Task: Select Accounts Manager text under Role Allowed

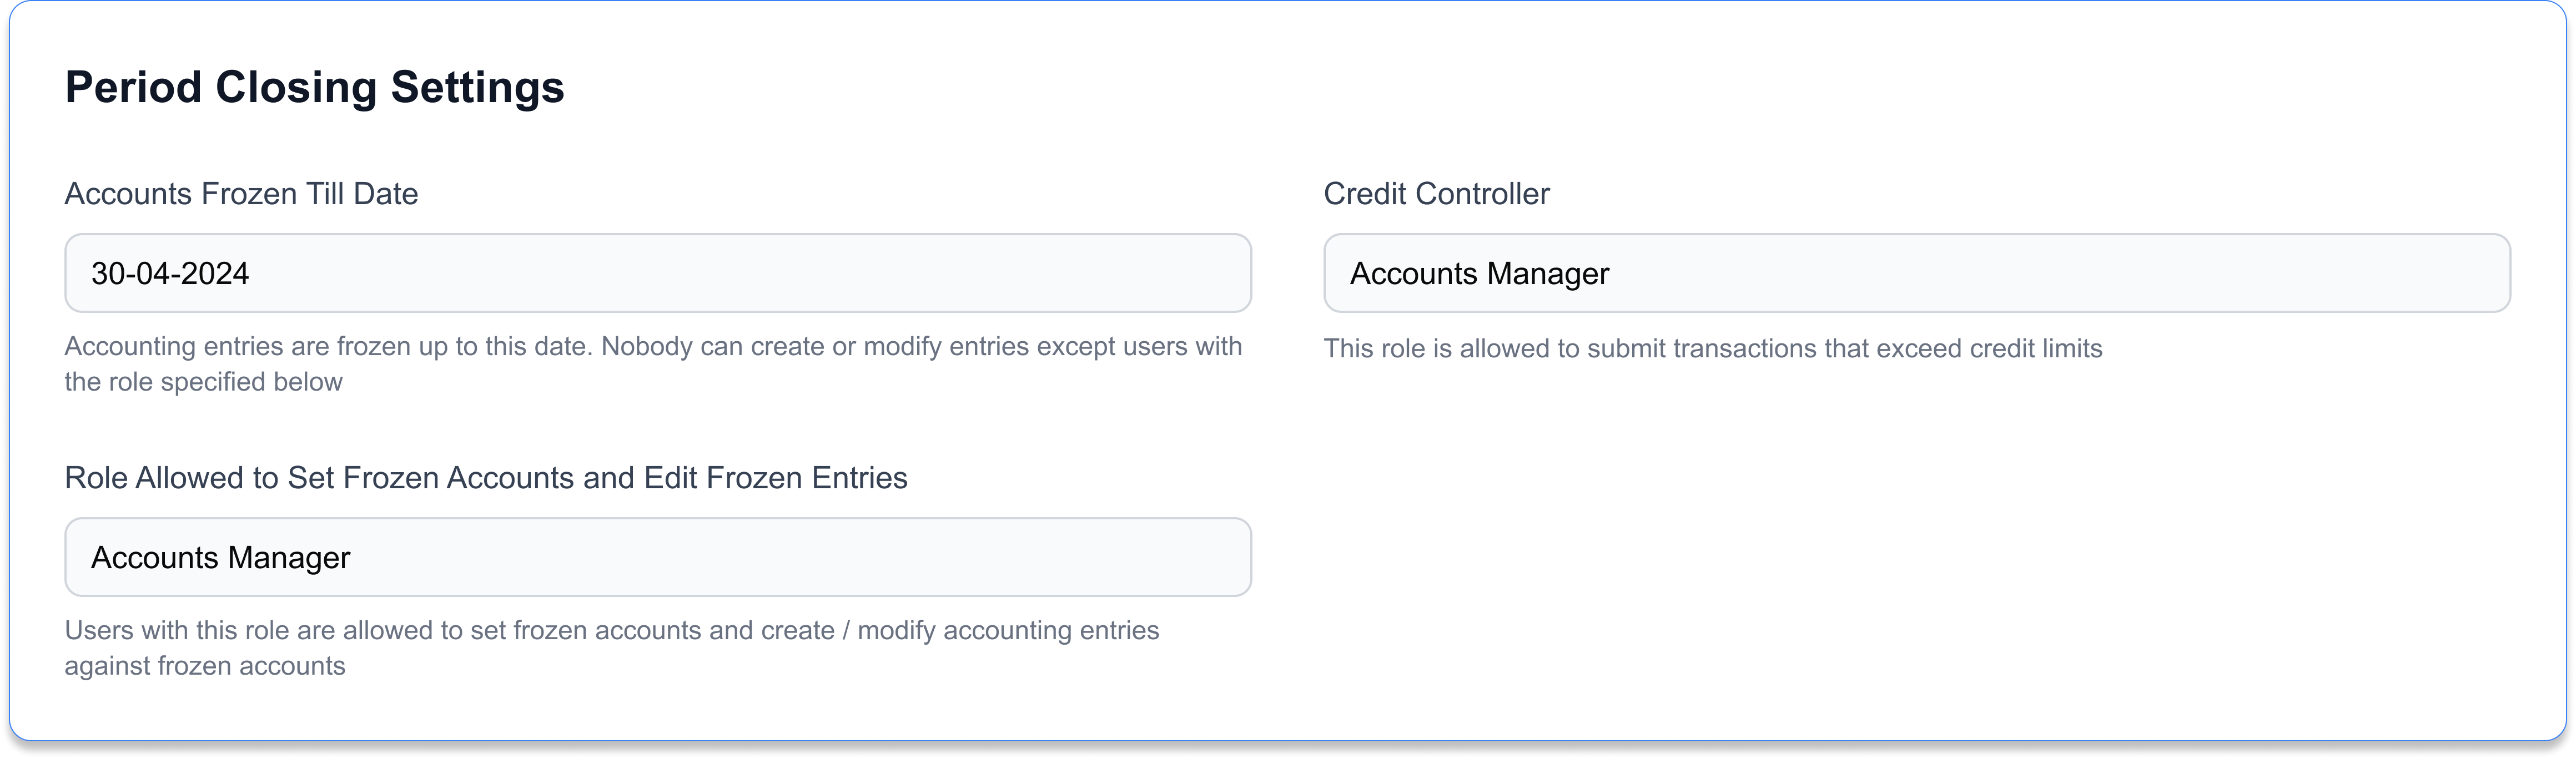Action: click(220, 558)
